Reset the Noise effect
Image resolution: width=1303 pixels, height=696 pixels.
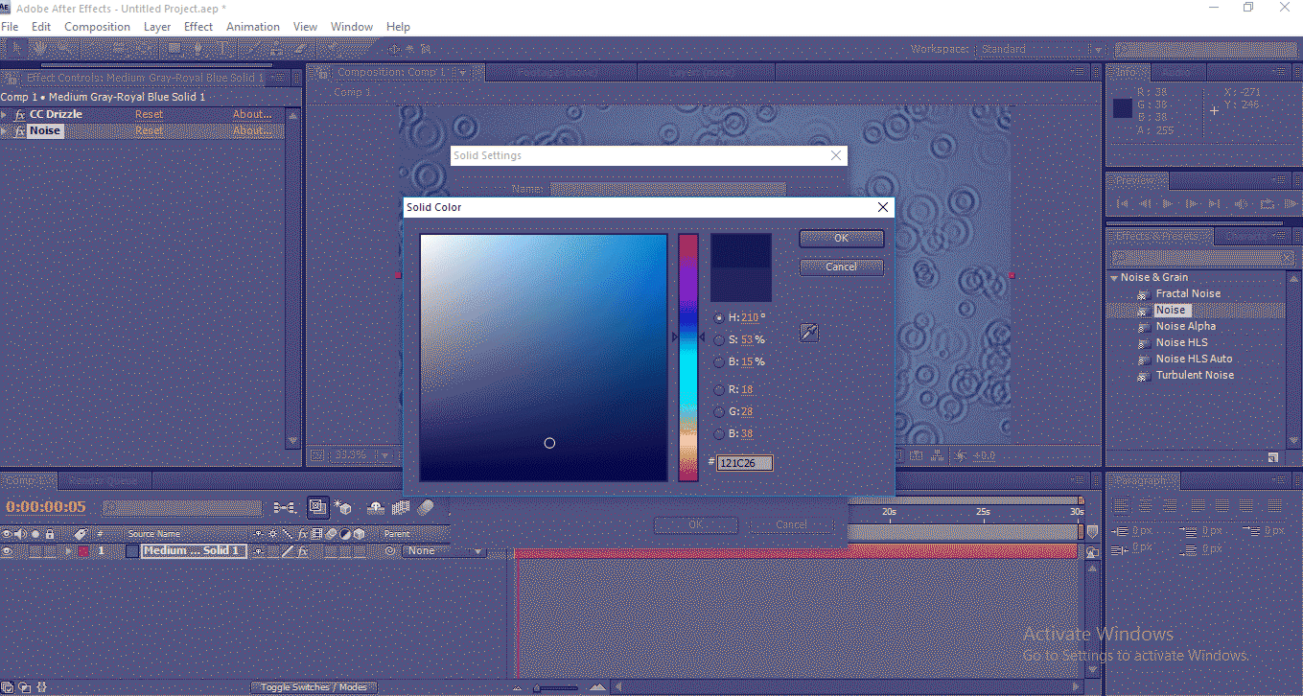pos(149,131)
